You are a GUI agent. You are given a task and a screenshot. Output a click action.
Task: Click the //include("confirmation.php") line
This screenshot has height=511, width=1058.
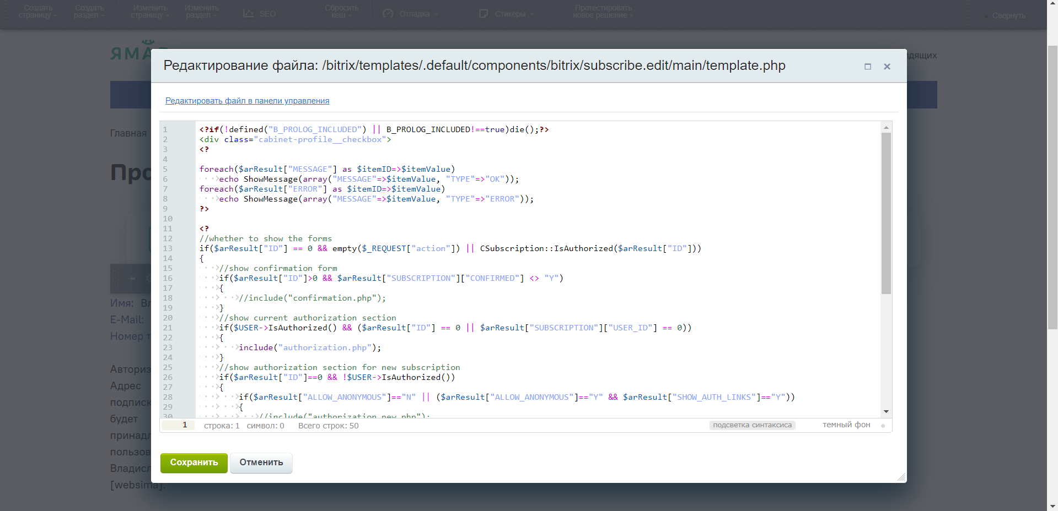pos(312,298)
